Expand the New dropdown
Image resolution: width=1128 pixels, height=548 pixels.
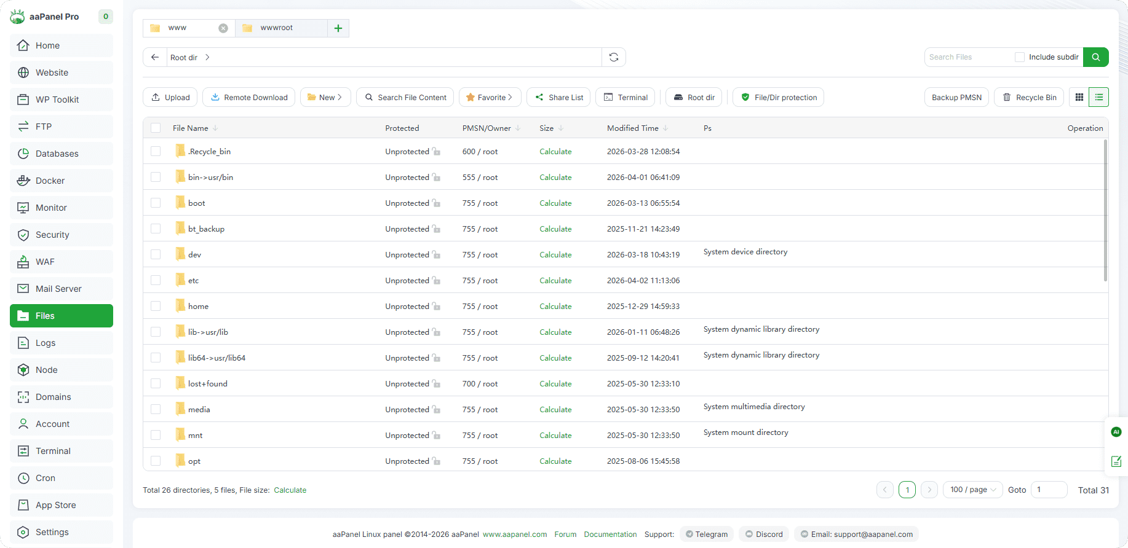[325, 97]
